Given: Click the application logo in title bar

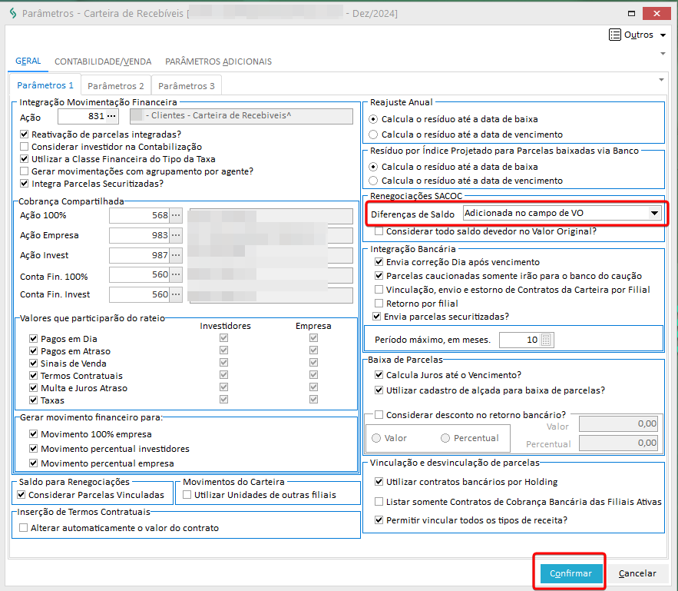Looking at the screenshot, I should (x=13, y=13).
